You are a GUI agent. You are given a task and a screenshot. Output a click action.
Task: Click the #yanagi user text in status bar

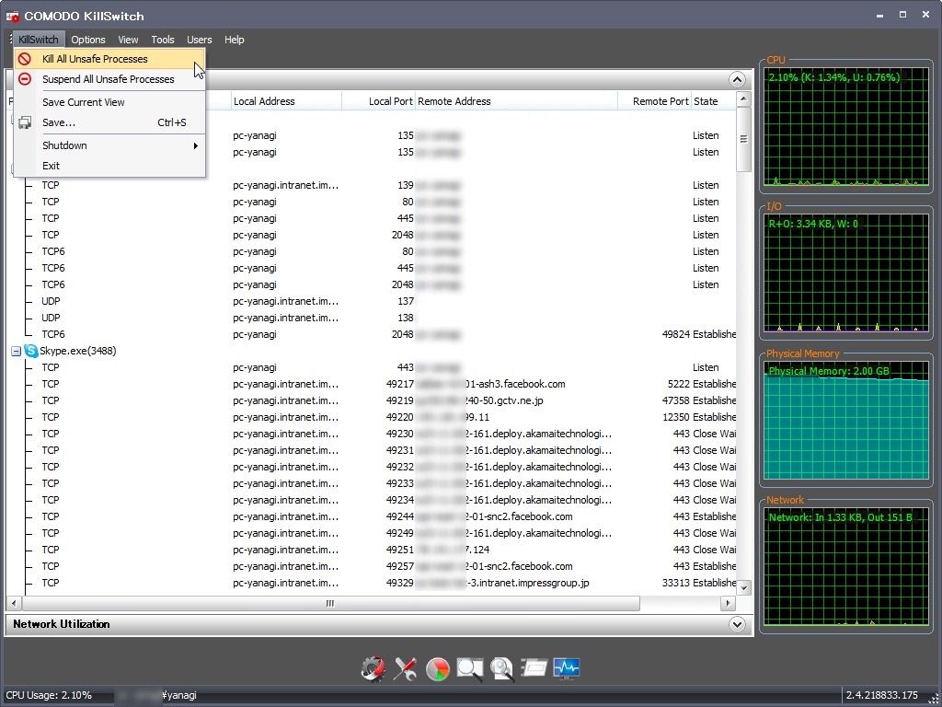pyautogui.click(x=179, y=696)
